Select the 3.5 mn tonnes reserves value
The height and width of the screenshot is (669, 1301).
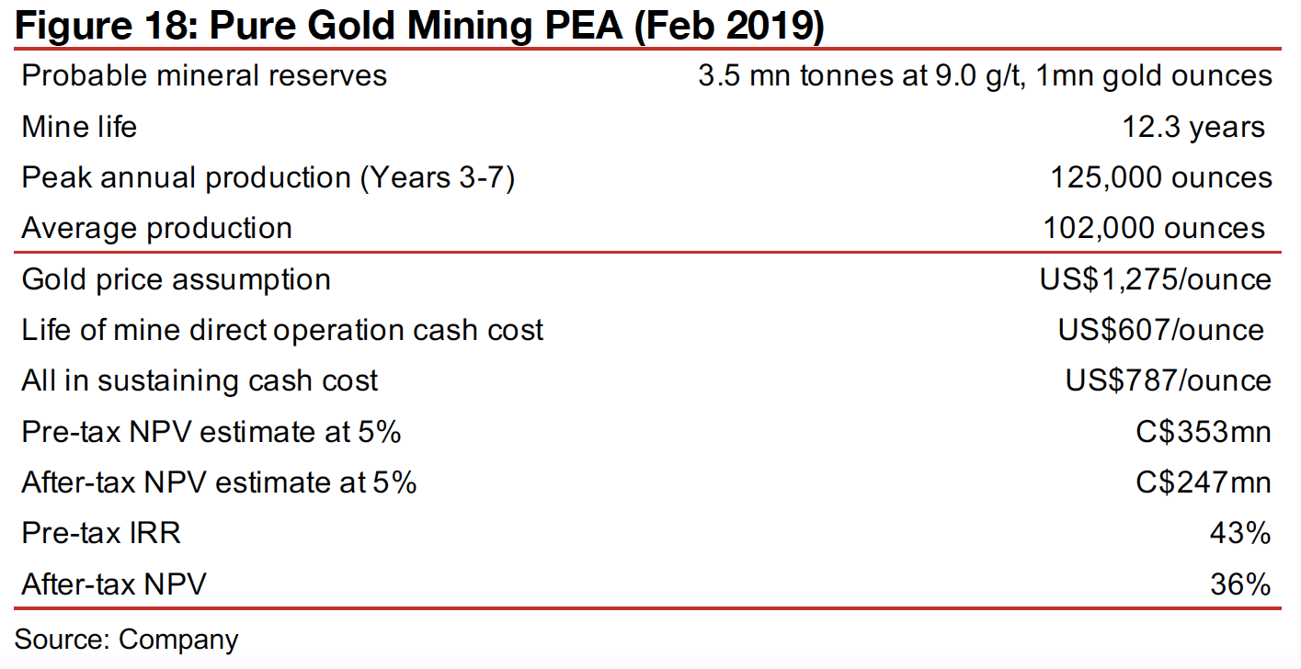(x=985, y=75)
